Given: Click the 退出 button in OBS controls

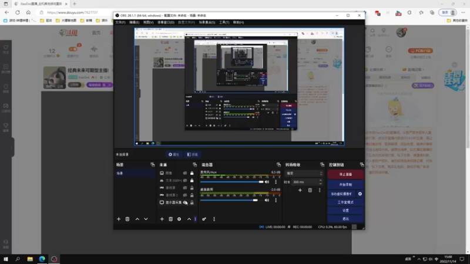Looking at the screenshot, I should pyautogui.click(x=345, y=219).
